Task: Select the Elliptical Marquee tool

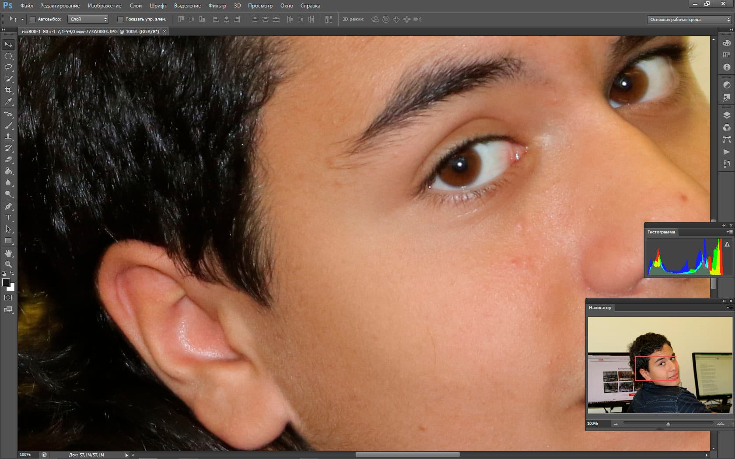Action: [8, 56]
